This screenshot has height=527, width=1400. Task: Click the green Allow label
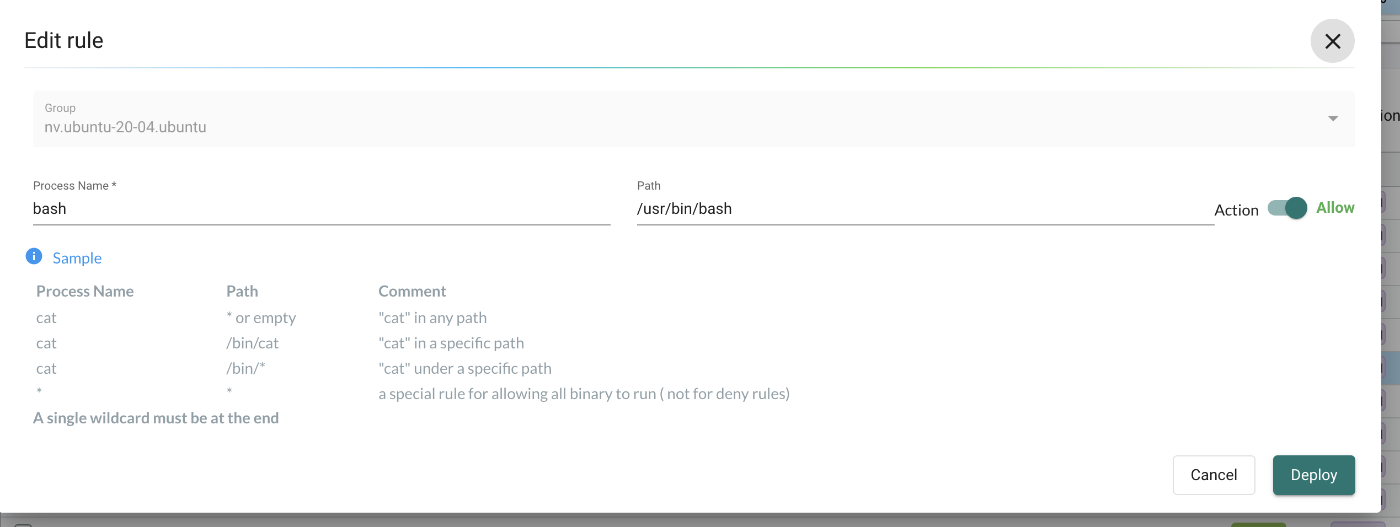[x=1335, y=208]
